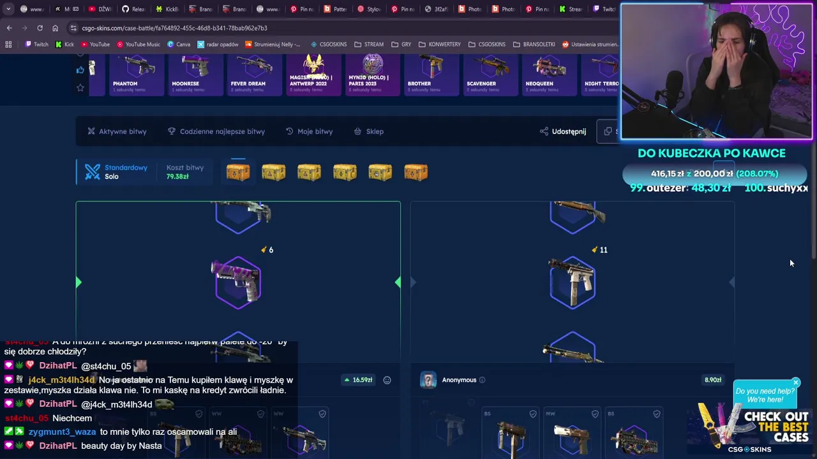Open the YouTube bookmark
817x459 pixels.
pos(95,45)
